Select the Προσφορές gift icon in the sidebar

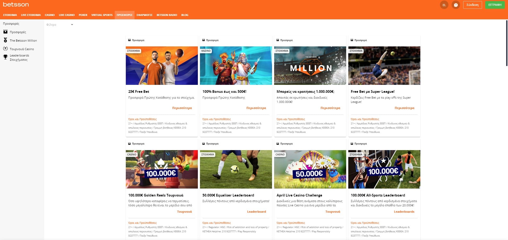(5, 32)
